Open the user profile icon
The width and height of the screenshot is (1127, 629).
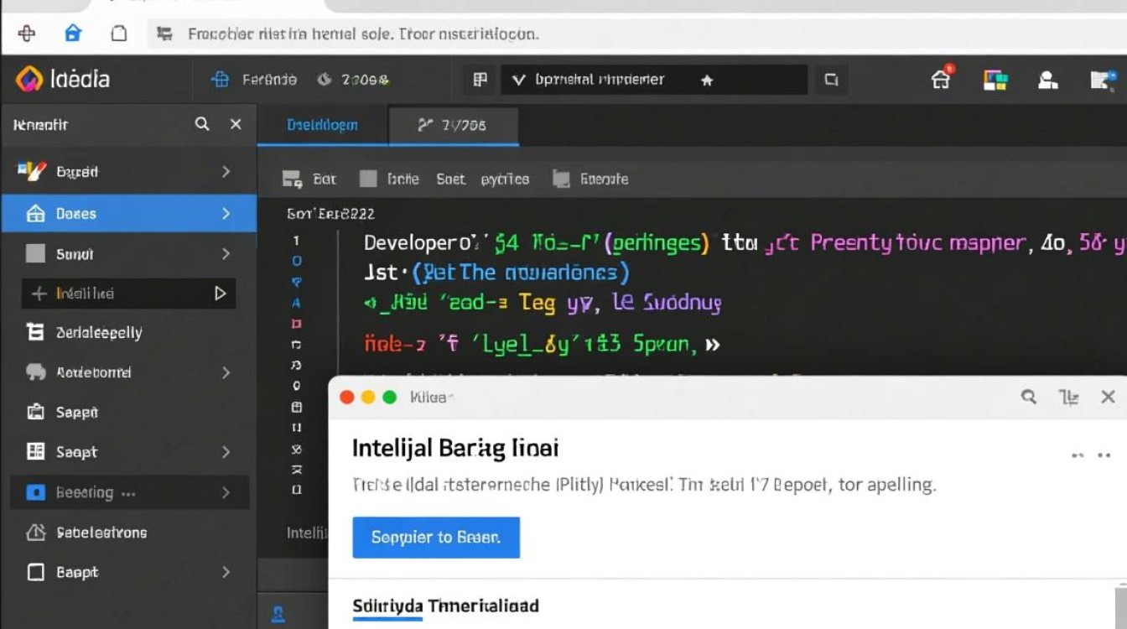[1047, 80]
